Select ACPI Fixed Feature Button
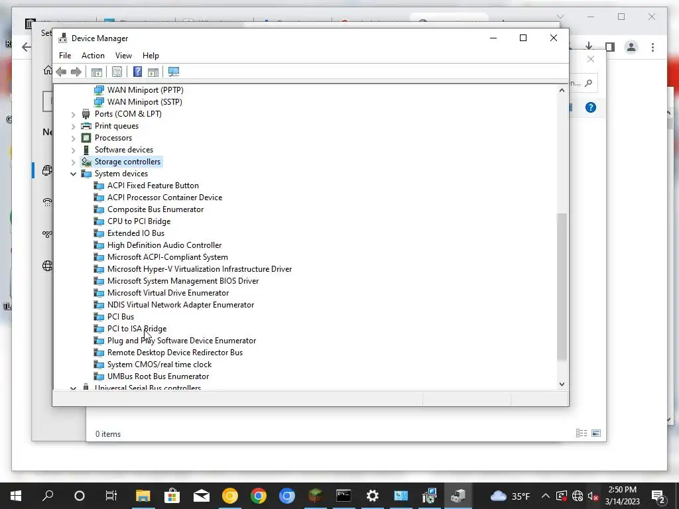The width and height of the screenshot is (679, 509). point(153,186)
